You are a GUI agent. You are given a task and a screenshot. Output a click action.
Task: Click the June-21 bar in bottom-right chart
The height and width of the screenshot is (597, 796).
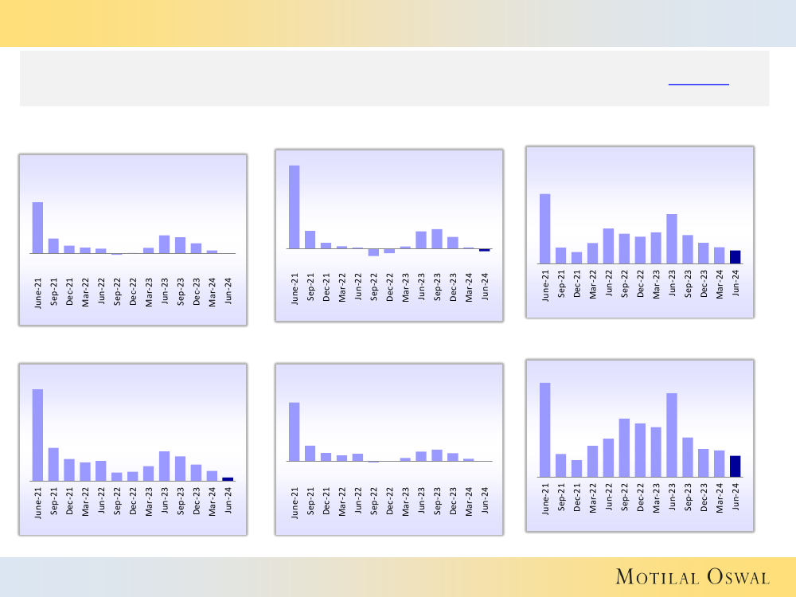click(545, 430)
